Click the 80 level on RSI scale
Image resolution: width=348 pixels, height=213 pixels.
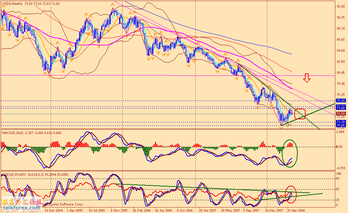[338, 178]
